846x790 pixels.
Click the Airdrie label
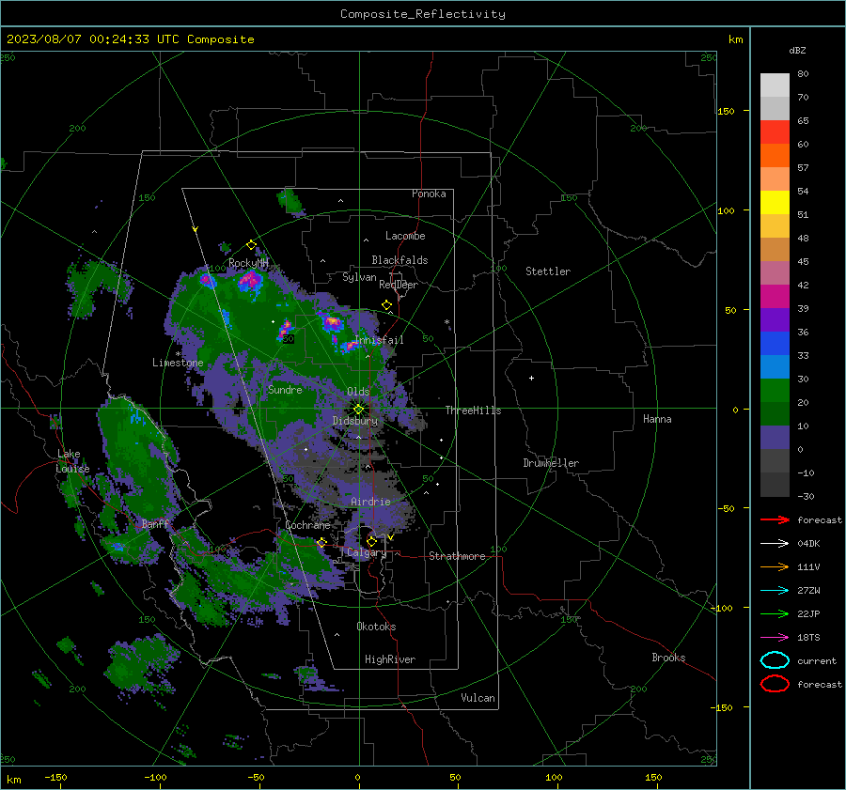coord(370,502)
